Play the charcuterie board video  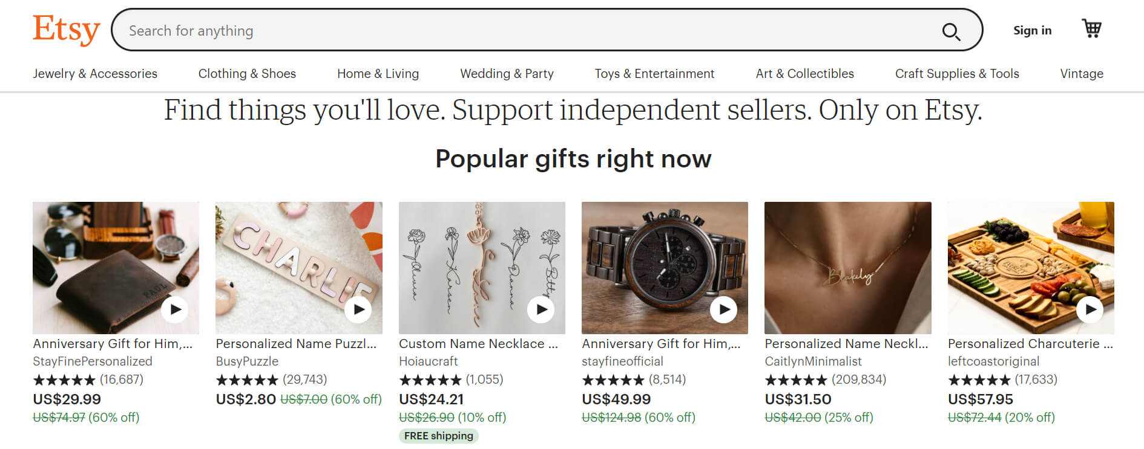pyautogui.click(x=1090, y=309)
